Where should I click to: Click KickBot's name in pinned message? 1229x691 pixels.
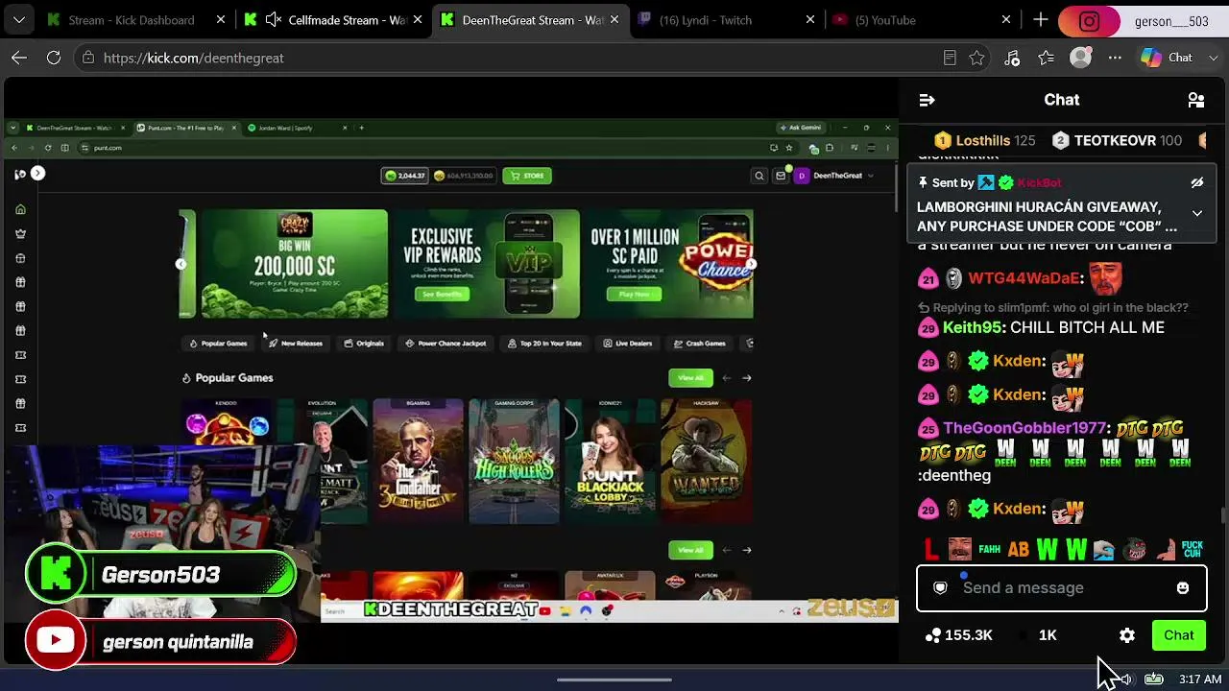1039,182
